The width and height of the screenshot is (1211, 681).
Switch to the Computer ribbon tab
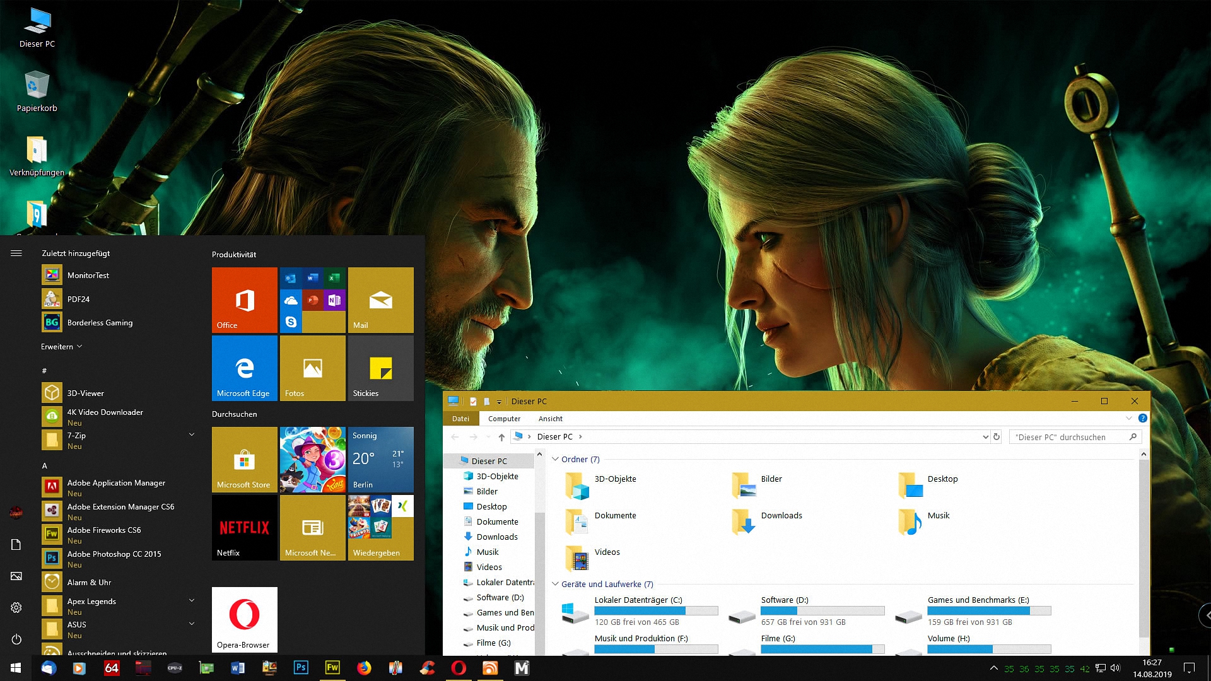(504, 419)
